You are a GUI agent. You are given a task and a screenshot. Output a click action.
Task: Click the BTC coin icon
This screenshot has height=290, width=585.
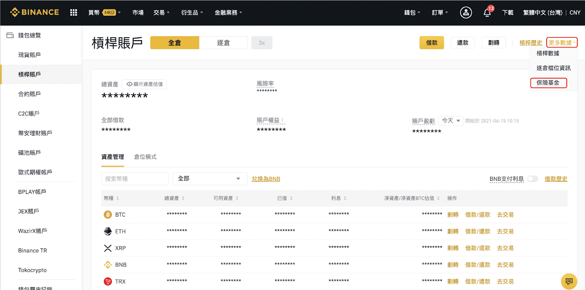(107, 214)
